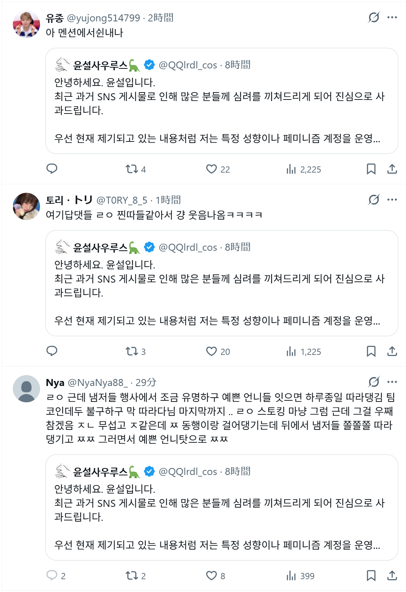Bookmark yujong514799's post
Screen dimensions: 406x592
pos(371,169)
